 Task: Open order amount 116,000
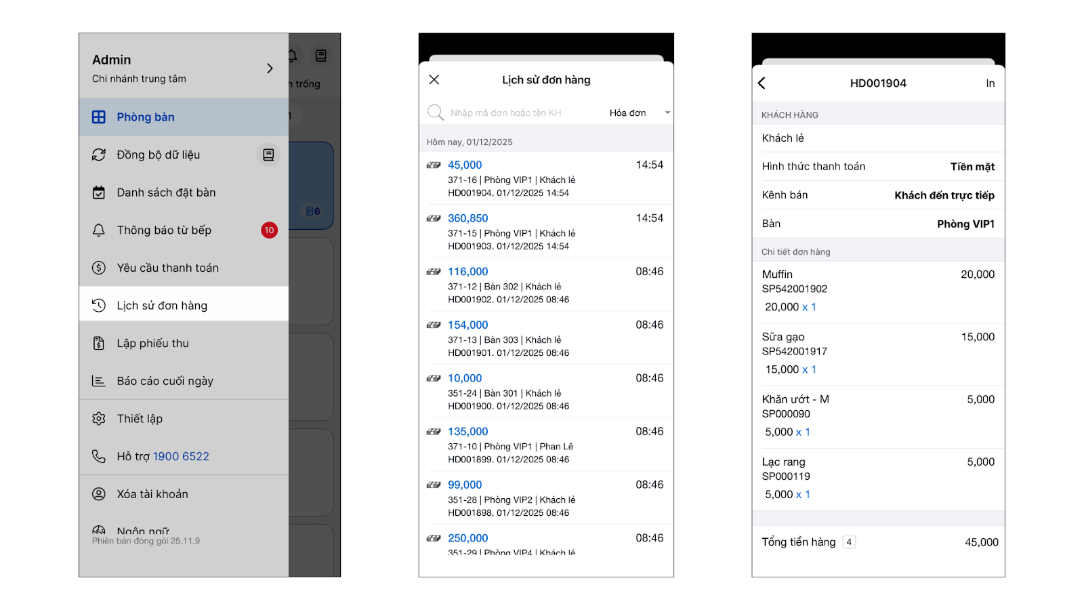(x=468, y=272)
